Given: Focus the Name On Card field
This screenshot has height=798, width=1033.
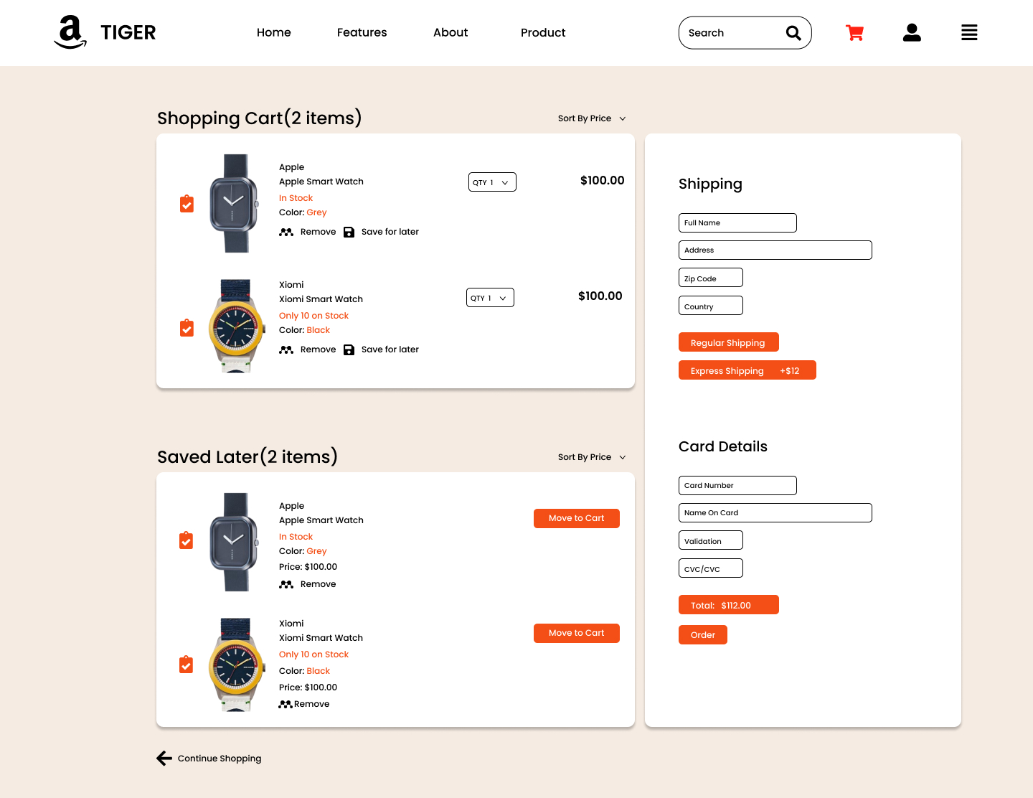Looking at the screenshot, I should pos(775,512).
